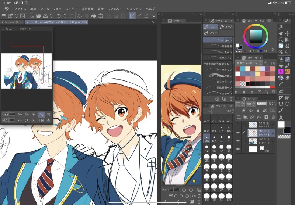
Task: Expand the command bar overflow chevron
Action: [x=154, y=16]
